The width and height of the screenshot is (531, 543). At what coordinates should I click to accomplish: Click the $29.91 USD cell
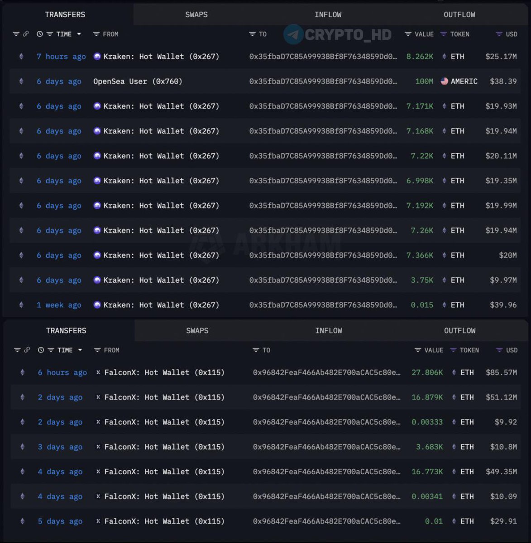tap(503, 521)
